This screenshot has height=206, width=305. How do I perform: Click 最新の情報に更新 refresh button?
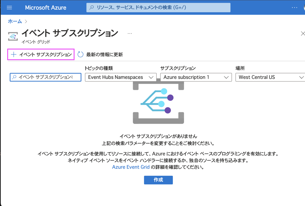pyautogui.click(x=100, y=54)
